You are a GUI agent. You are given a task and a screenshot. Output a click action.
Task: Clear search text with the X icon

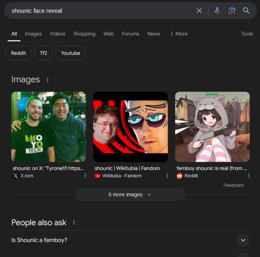coord(199,11)
